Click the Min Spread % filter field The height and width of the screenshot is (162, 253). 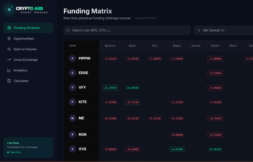click(223, 30)
